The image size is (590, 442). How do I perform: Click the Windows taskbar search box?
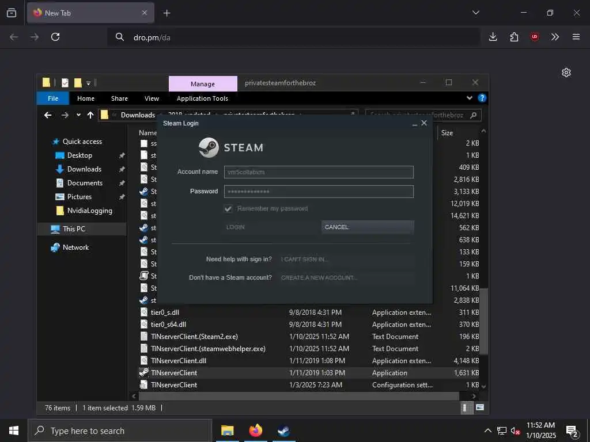pyautogui.click(x=120, y=430)
